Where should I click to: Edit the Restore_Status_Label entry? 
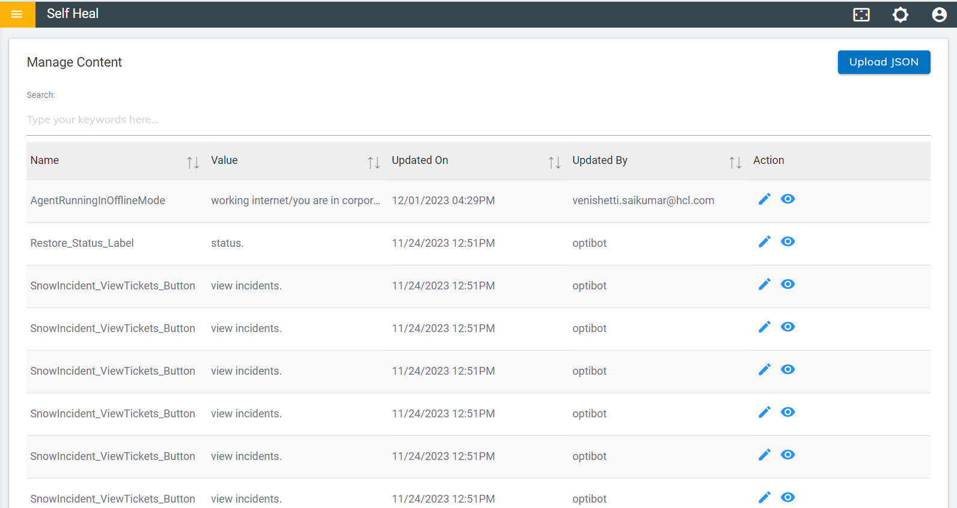[764, 242]
